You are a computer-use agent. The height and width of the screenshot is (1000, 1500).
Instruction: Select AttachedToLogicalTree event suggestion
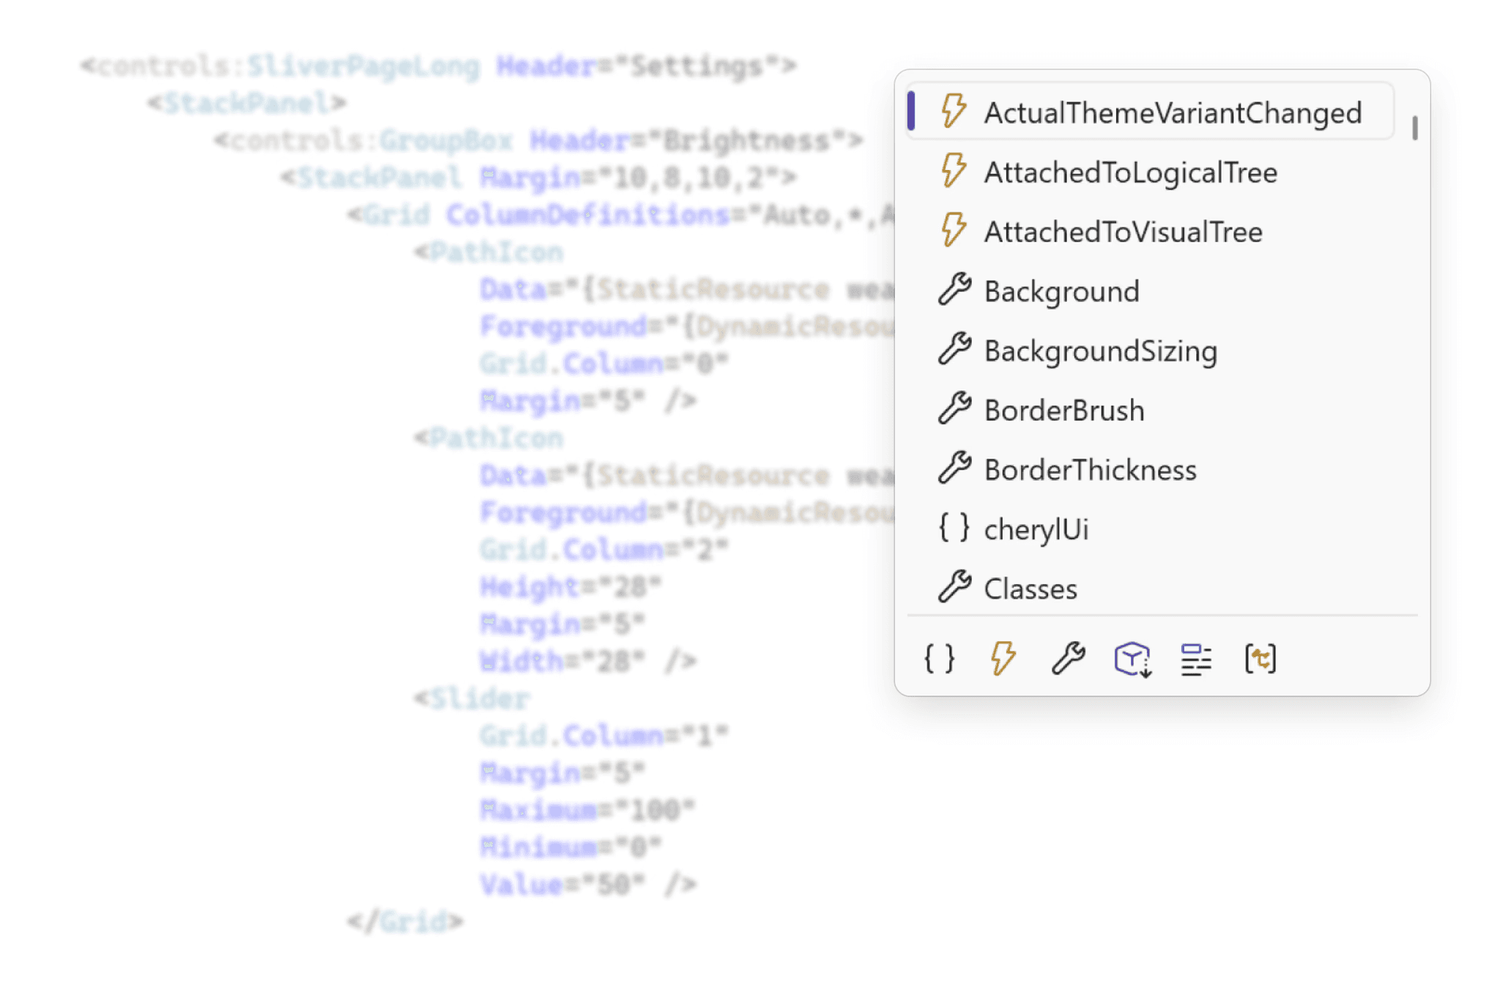[1130, 172]
